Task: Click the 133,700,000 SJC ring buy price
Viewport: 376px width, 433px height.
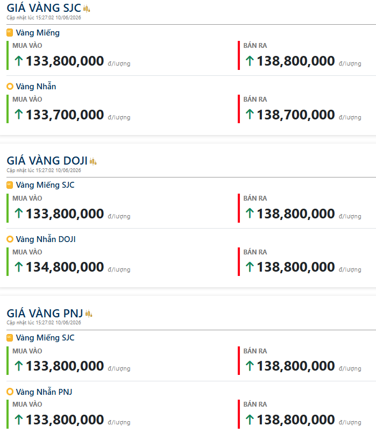Action: (65, 115)
